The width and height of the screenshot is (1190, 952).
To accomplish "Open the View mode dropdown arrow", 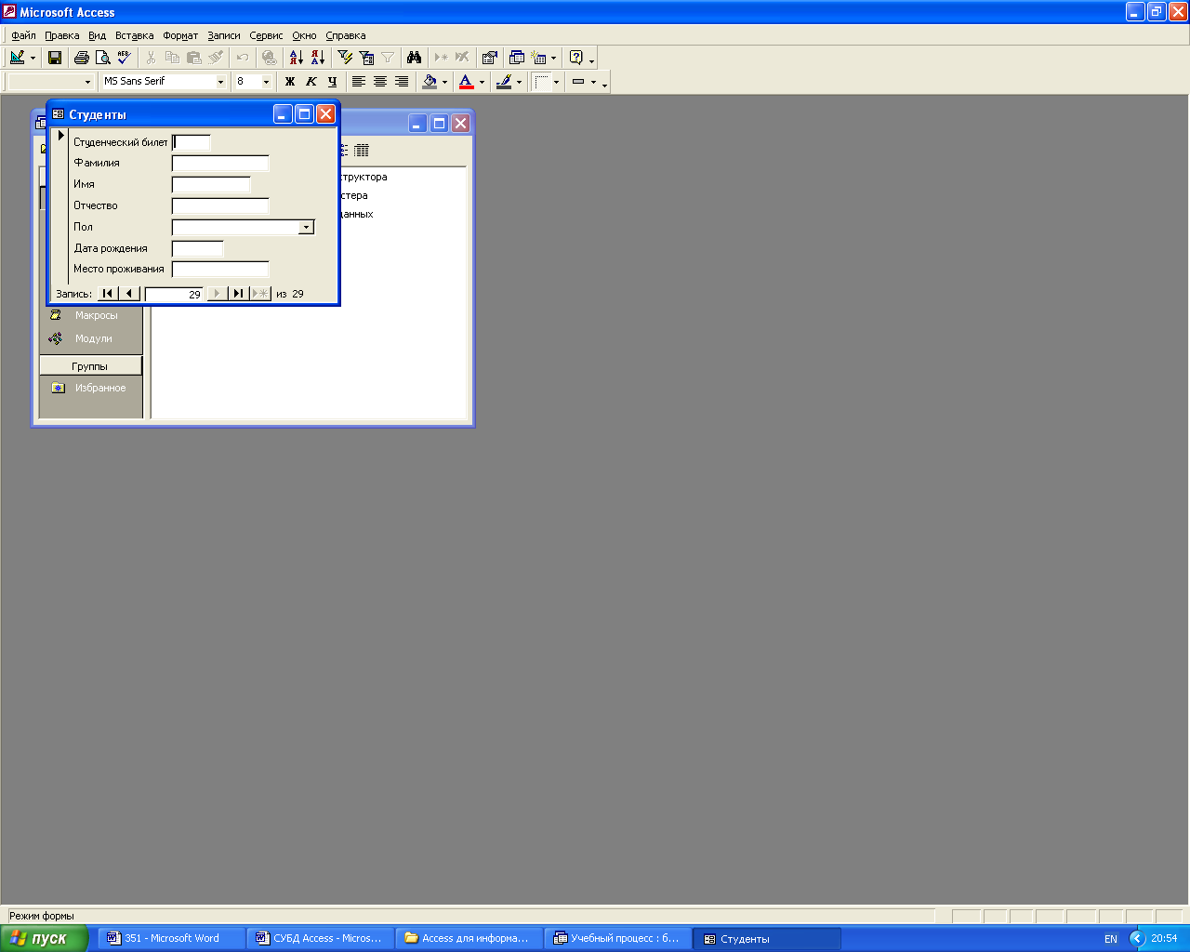I will [x=33, y=58].
